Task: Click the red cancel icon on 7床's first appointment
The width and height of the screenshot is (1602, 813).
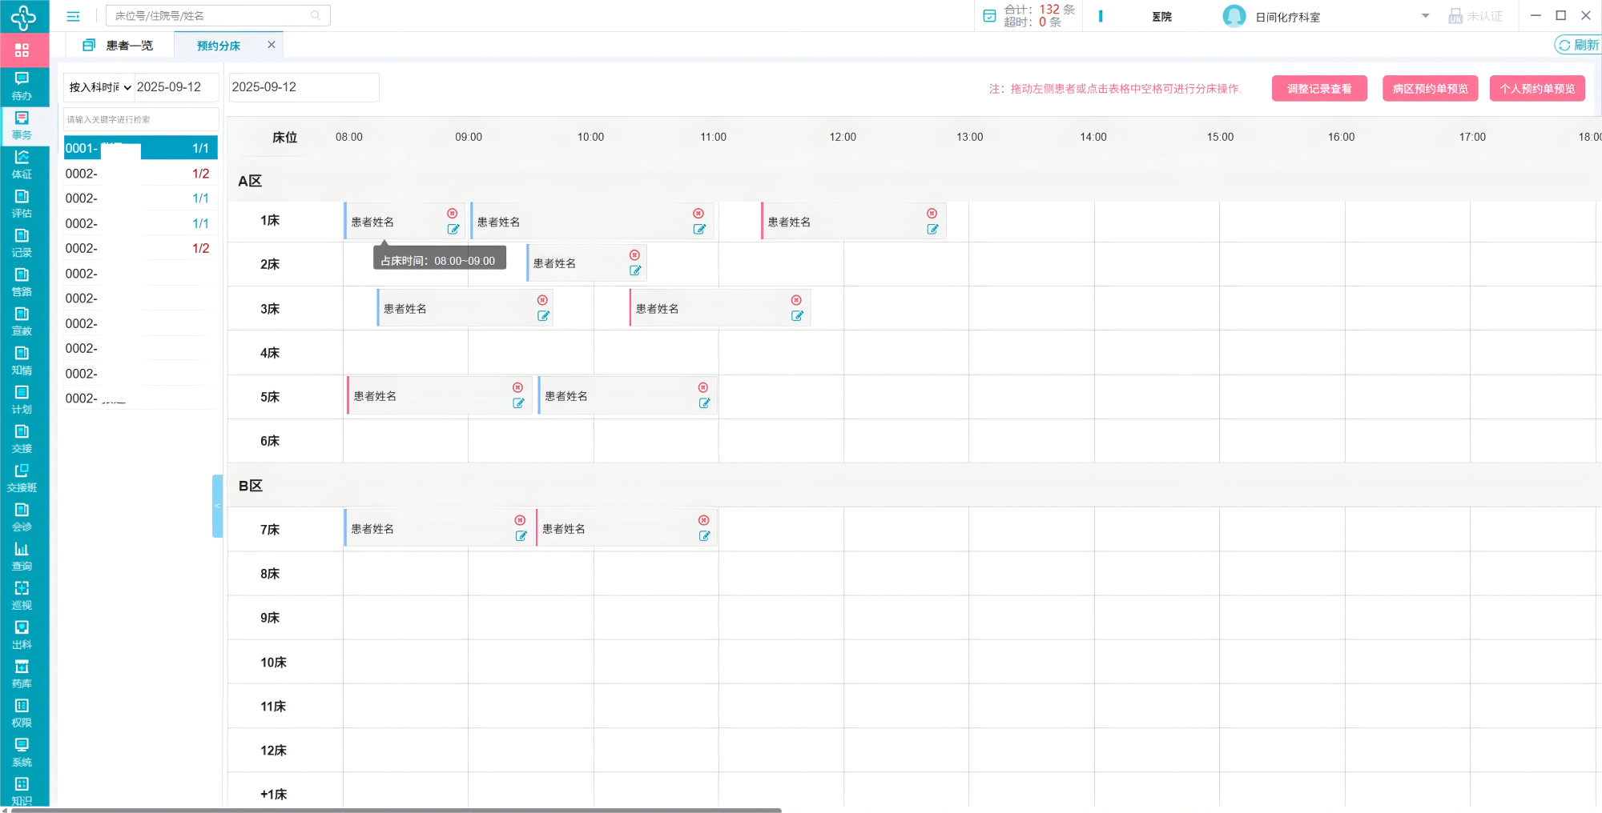Action: (520, 520)
